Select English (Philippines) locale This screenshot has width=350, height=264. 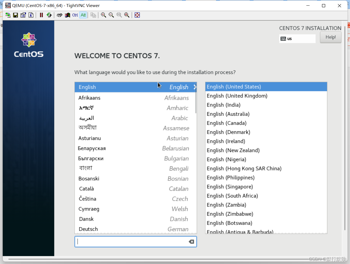click(x=266, y=178)
